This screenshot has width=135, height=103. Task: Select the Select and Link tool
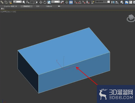click(x=2, y=2)
